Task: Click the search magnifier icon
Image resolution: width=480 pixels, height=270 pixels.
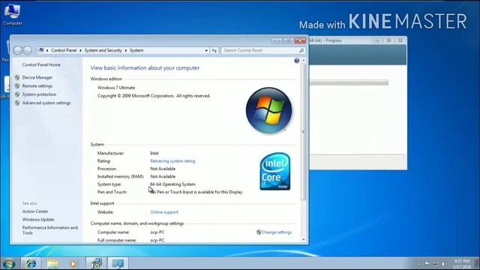Action: click(301, 50)
